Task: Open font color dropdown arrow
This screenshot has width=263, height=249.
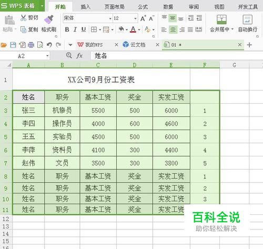Action: click(x=139, y=29)
